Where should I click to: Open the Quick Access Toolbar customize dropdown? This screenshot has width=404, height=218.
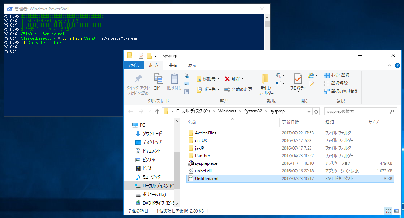156,56
